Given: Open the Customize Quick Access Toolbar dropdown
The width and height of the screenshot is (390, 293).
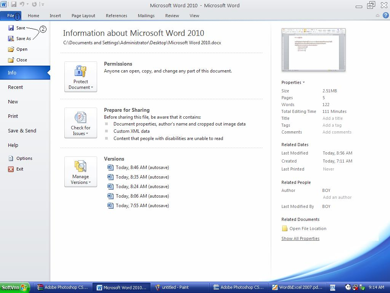Looking at the screenshot, I should [42, 4].
